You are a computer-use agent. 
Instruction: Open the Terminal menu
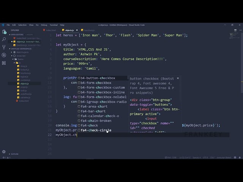[54, 25]
